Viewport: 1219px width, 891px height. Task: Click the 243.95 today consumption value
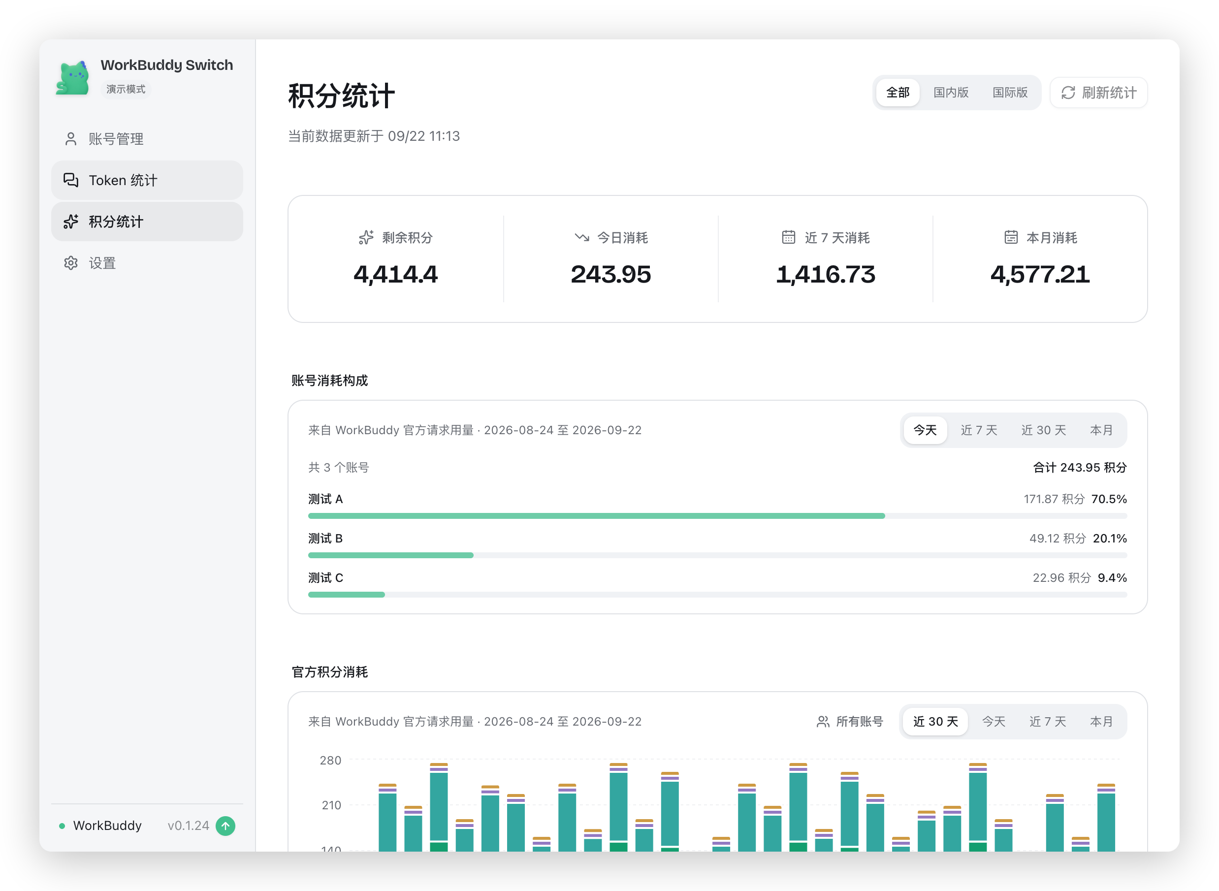[x=610, y=275]
